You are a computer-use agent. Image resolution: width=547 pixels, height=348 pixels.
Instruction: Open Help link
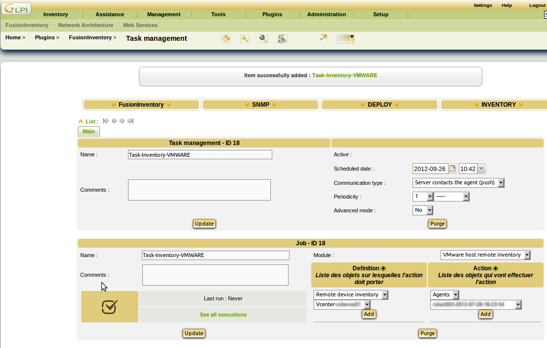click(507, 5)
